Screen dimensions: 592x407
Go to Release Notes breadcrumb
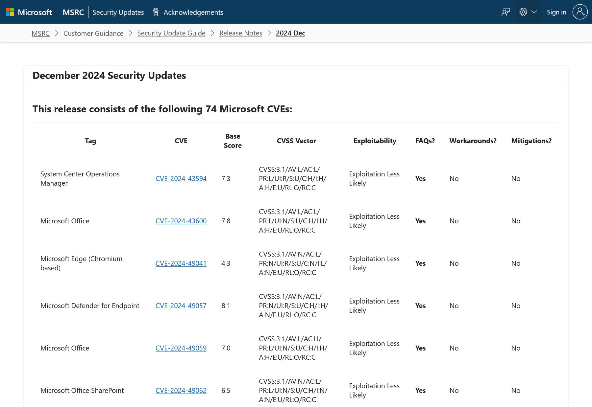coord(241,33)
